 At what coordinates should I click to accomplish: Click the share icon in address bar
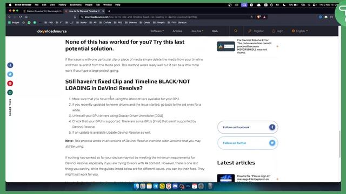pos(251,17)
